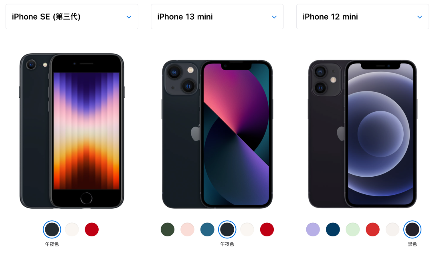The height and width of the screenshot is (256, 433).
Task: Choose starlight color for iPhone 13 mini
Action: [247, 229]
